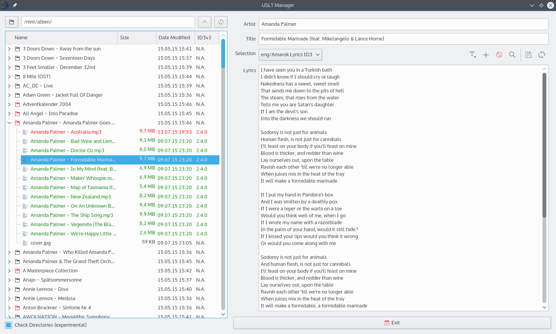
Task: Click the save floppy disk icon
Action: [x=529, y=55]
